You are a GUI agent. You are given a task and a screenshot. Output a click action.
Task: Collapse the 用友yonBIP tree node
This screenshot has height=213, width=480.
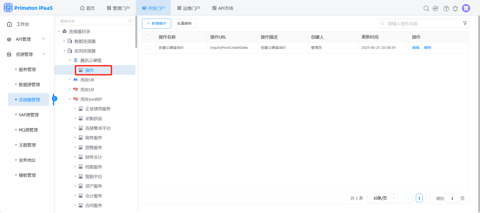[70, 99]
